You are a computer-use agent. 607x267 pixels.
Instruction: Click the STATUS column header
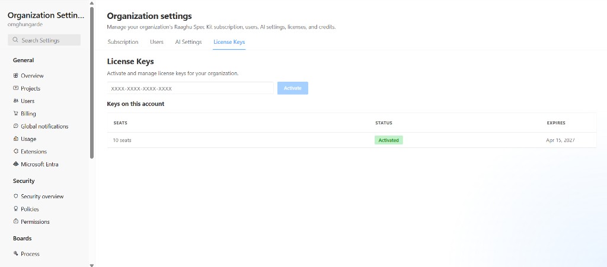(384, 123)
